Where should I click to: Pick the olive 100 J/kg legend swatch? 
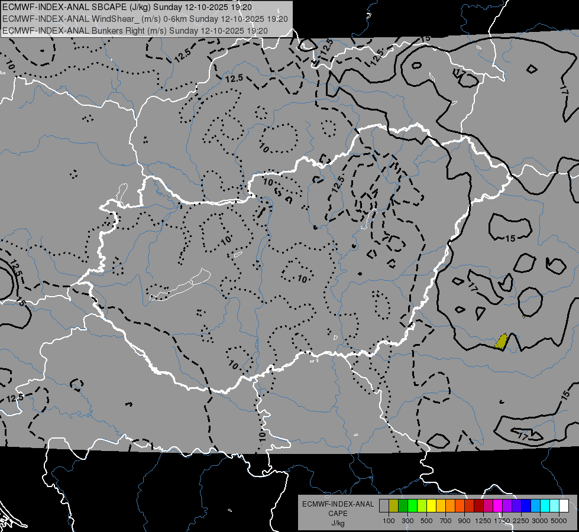click(394, 506)
